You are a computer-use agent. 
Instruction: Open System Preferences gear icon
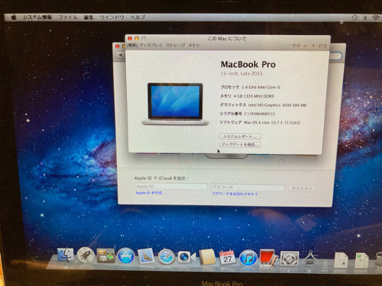[289, 258]
